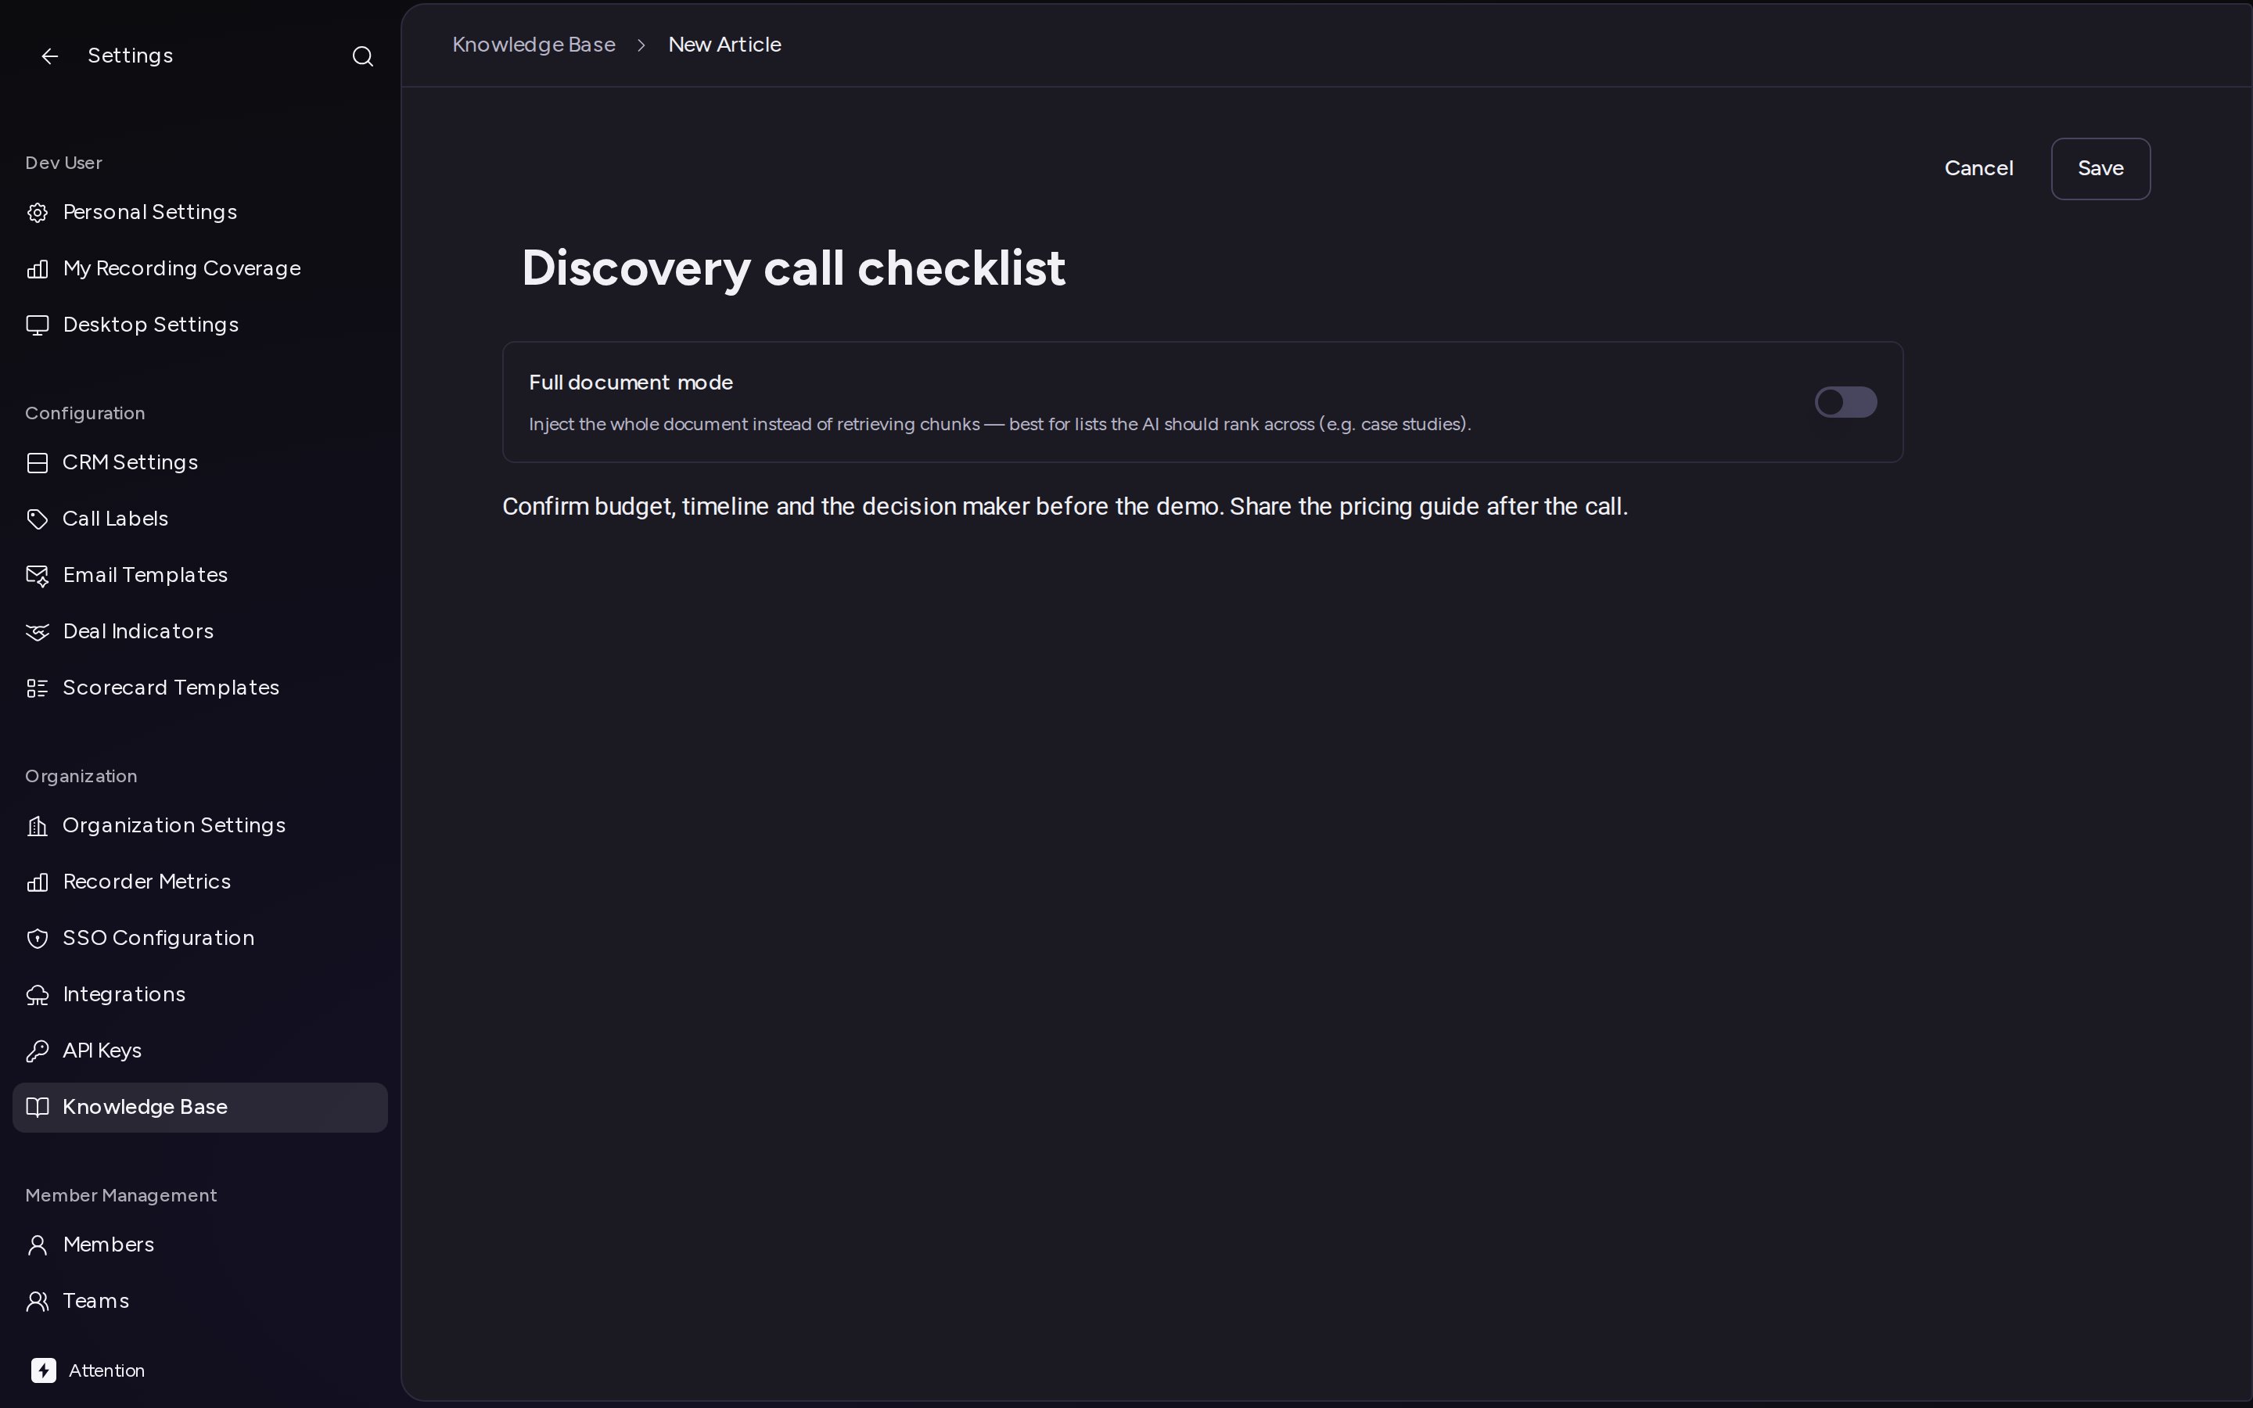Click the SSO Configuration shield icon

38,938
